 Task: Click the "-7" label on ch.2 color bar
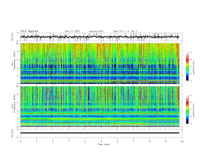(x=191, y=123)
